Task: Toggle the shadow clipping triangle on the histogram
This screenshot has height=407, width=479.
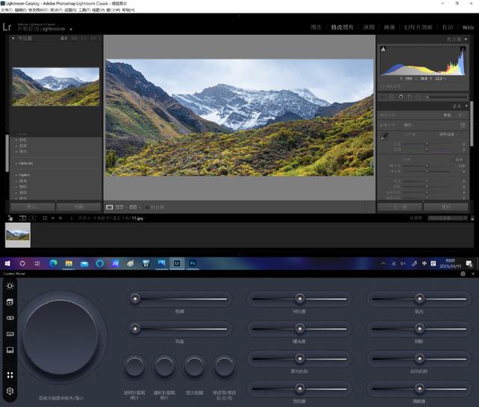Action: [x=383, y=49]
